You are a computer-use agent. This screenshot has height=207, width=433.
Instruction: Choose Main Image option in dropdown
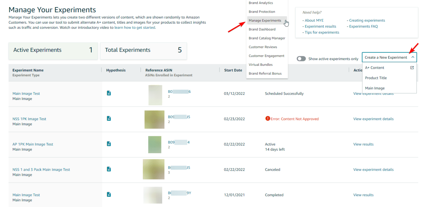point(374,88)
